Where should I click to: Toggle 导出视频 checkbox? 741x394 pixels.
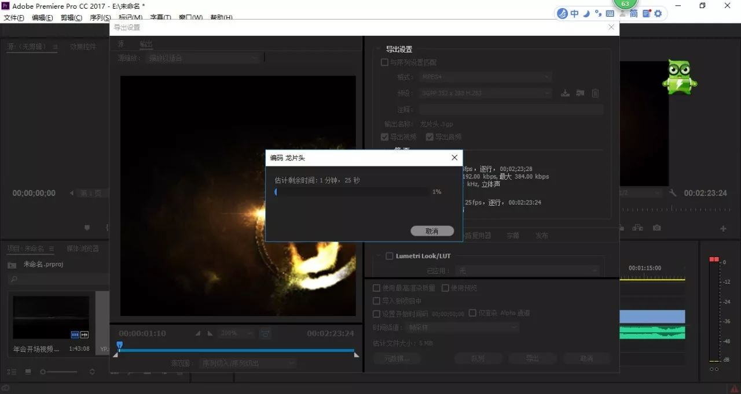pos(384,137)
